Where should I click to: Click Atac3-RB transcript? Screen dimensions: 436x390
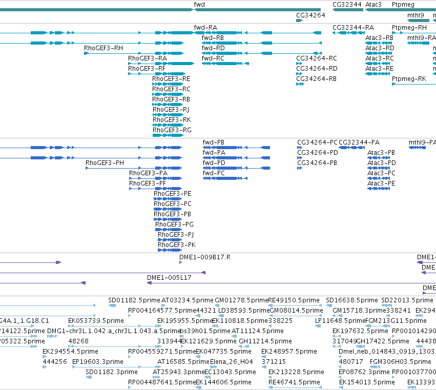click(379, 38)
